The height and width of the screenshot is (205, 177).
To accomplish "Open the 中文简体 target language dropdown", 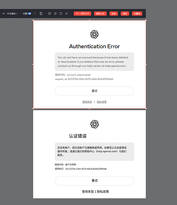I will click(x=12, y=14).
